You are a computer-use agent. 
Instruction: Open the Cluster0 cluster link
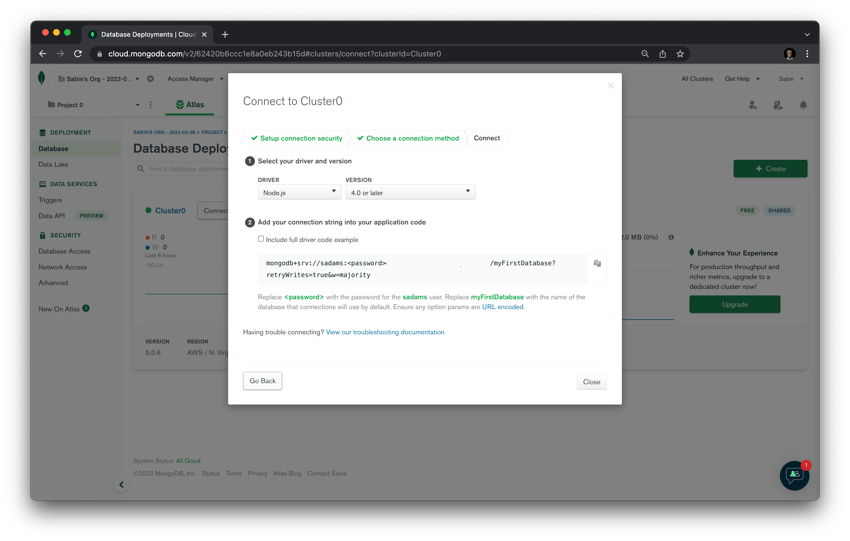170,210
